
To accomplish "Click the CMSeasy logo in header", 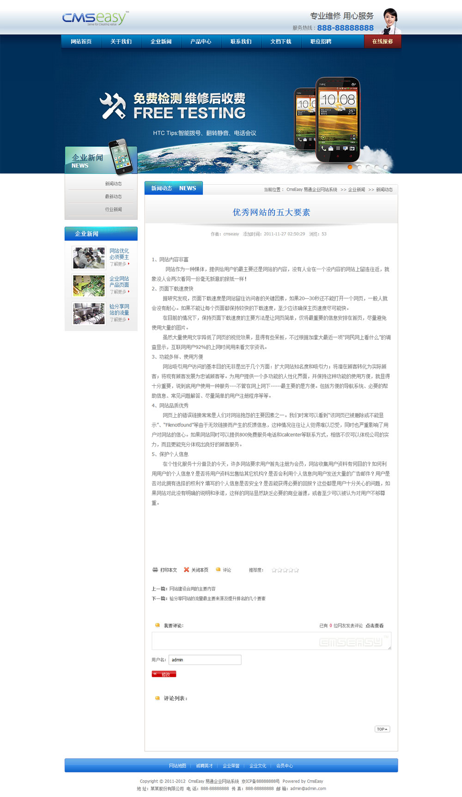I will 95,18.
